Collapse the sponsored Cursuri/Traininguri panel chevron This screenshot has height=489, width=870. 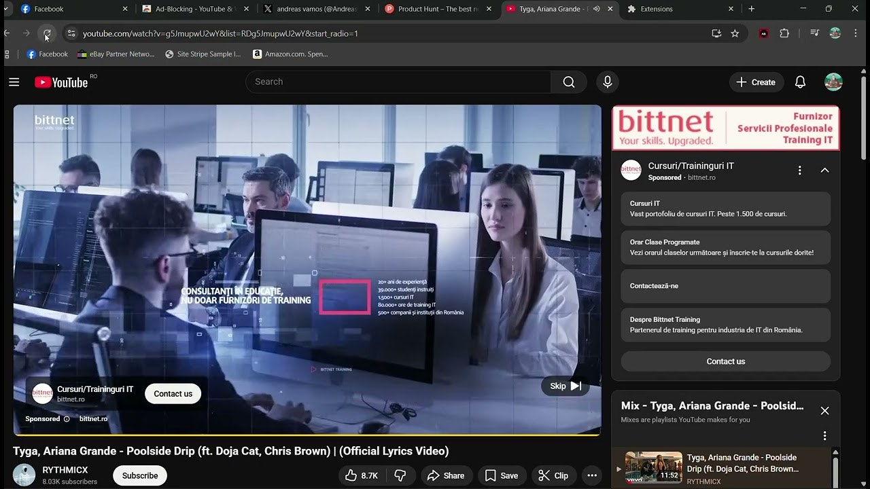click(824, 170)
